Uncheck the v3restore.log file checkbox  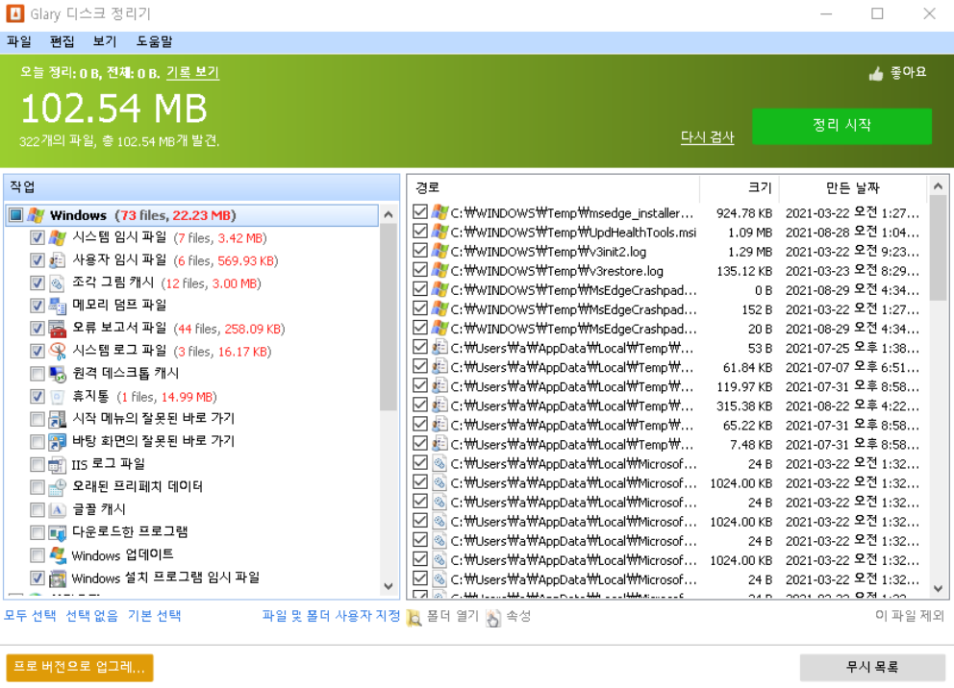point(420,269)
